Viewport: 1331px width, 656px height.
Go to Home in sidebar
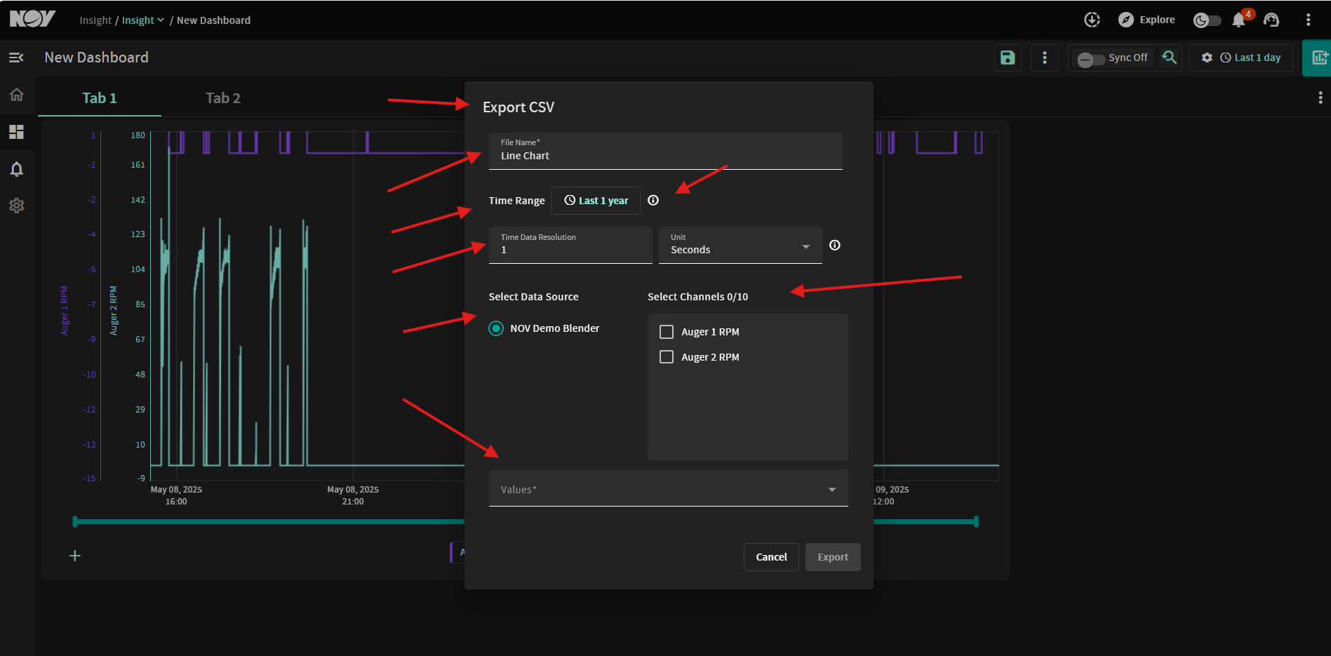point(17,95)
